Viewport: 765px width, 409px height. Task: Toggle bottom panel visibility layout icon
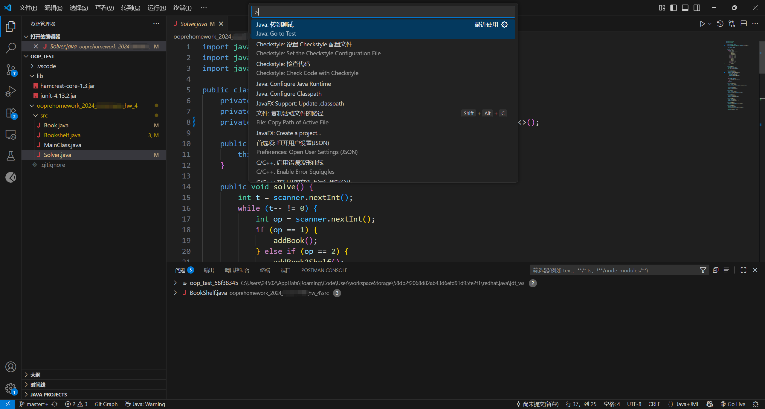pos(685,8)
